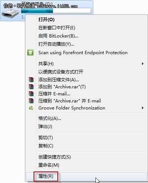Click the WinRAR icon beside 添加到 "Archive.rar"(T)
Viewport: 148px width, 183px height.
click(x=31, y=87)
